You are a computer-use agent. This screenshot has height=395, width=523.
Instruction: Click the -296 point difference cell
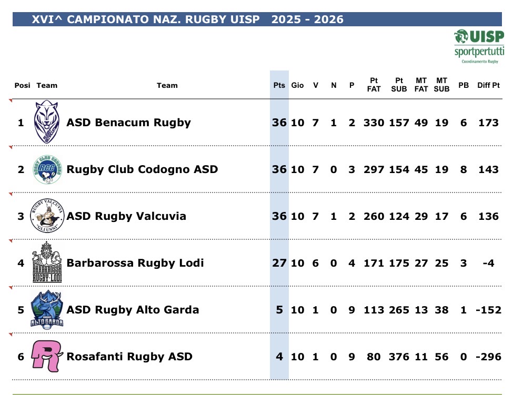[488, 356]
